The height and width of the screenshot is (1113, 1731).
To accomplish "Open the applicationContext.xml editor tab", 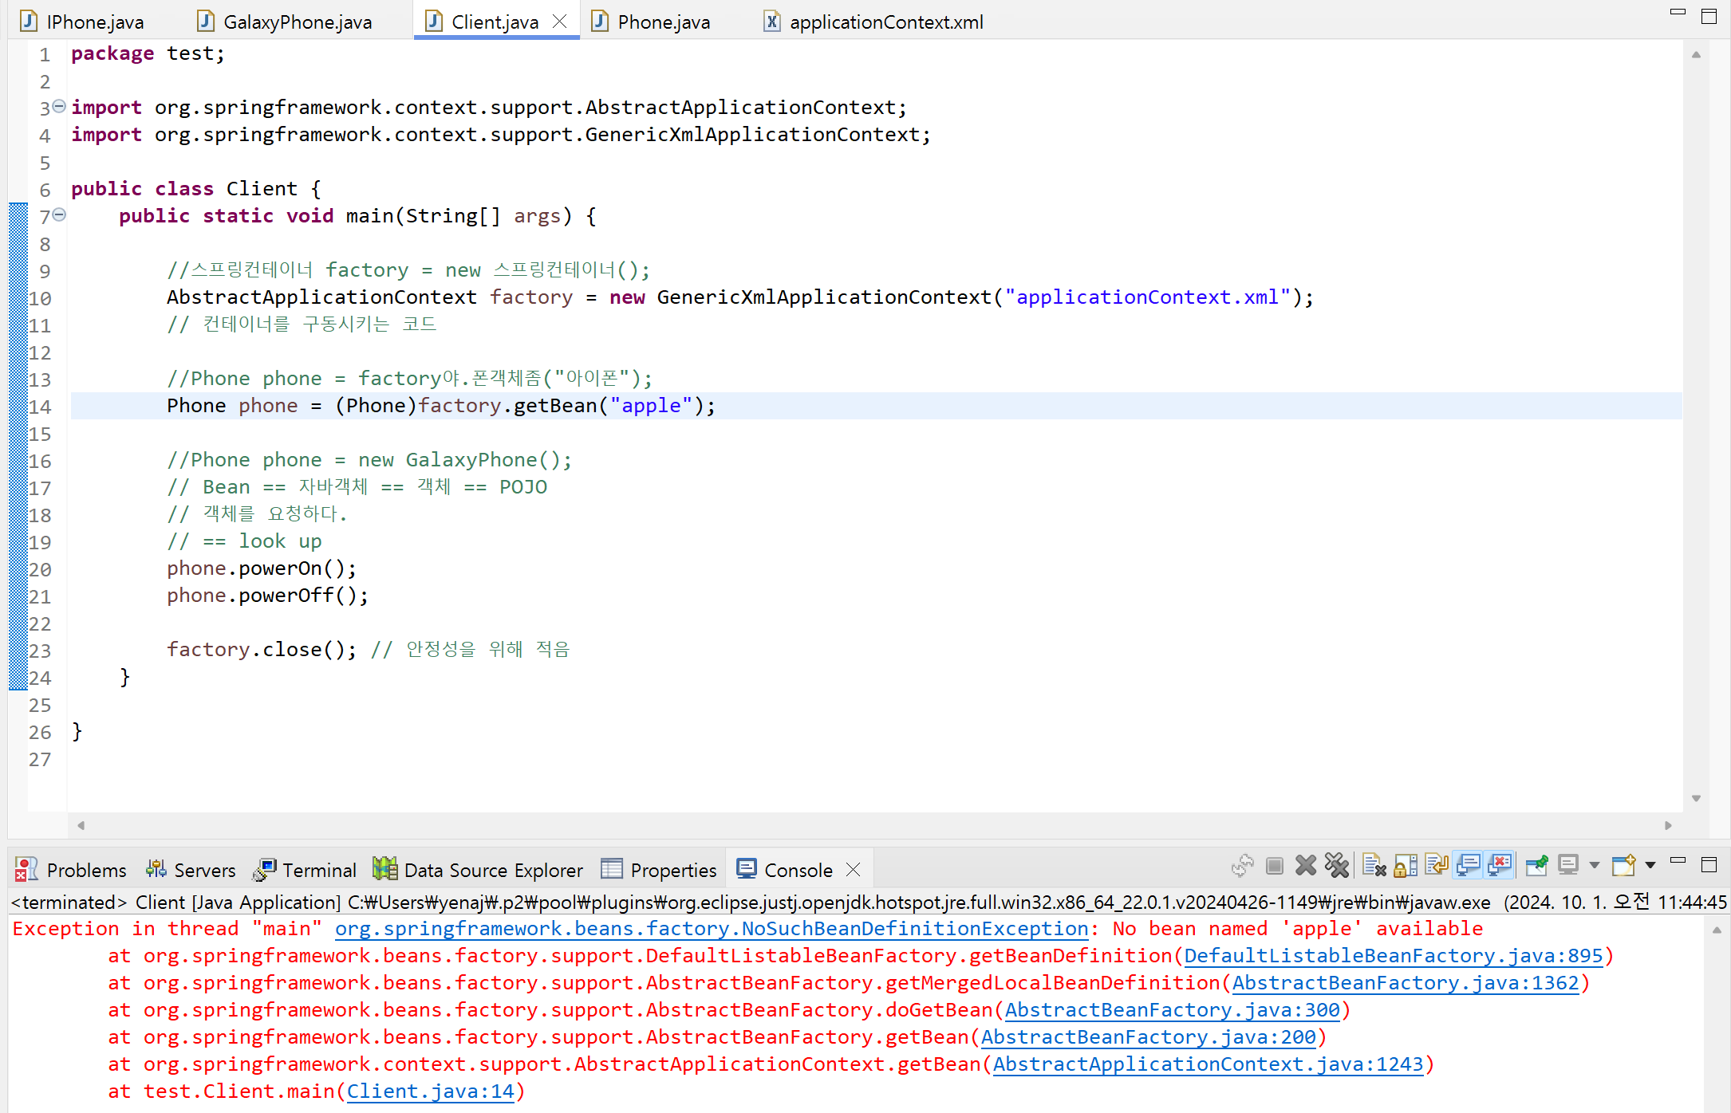I will coord(885,22).
